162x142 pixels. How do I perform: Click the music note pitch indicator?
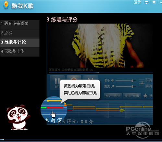(x=142, y=83)
